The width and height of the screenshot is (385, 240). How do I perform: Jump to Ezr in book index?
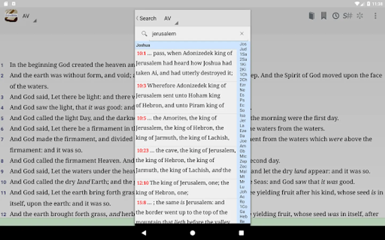pos(242,85)
